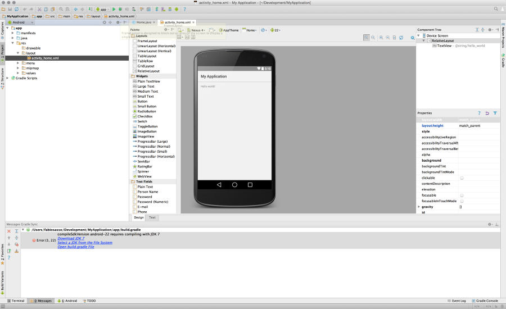Select TextView in Component Tree
The image size is (506, 309).
pos(444,46)
